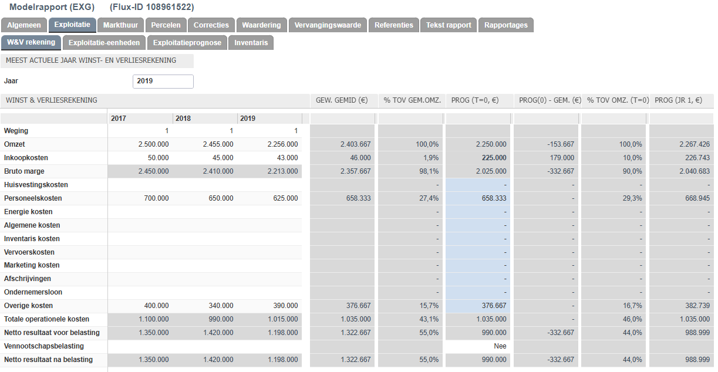Click the 2019 Personeelskosten cell 625.000

(x=269, y=198)
